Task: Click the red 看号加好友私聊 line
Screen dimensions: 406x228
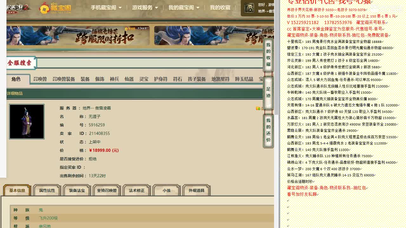Action: [x=302, y=194]
